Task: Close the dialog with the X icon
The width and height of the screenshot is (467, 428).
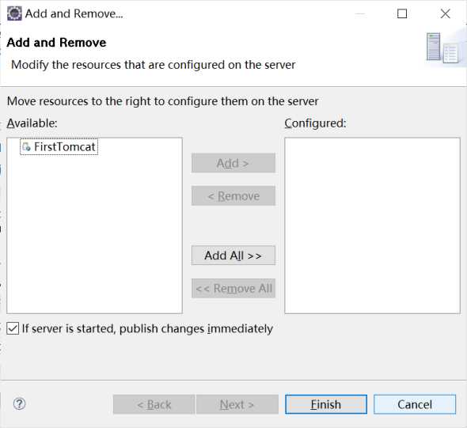Action: coord(446,13)
